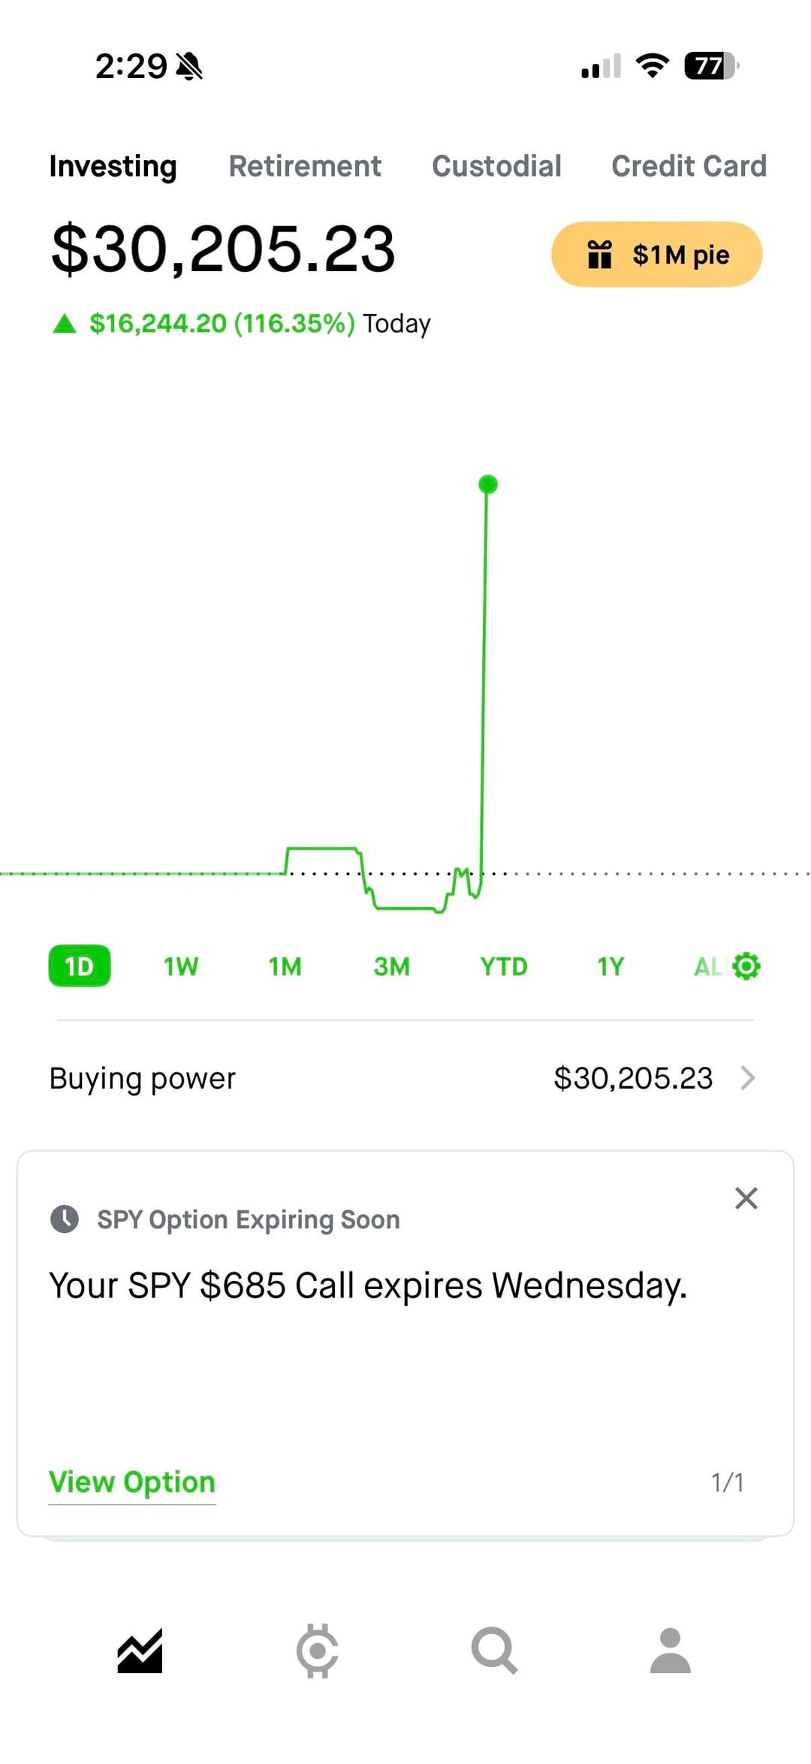Open the Buying power row
The height and width of the screenshot is (1764, 811).
coord(405,1078)
